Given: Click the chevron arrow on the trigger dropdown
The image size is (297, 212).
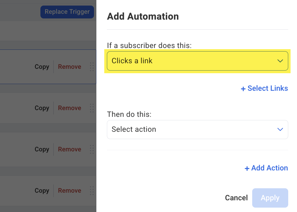Looking at the screenshot, I should pos(280,61).
